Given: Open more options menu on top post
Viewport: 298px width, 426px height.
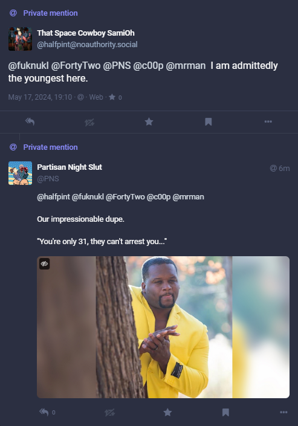Looking at the screenshot, I should pos(268,121).
